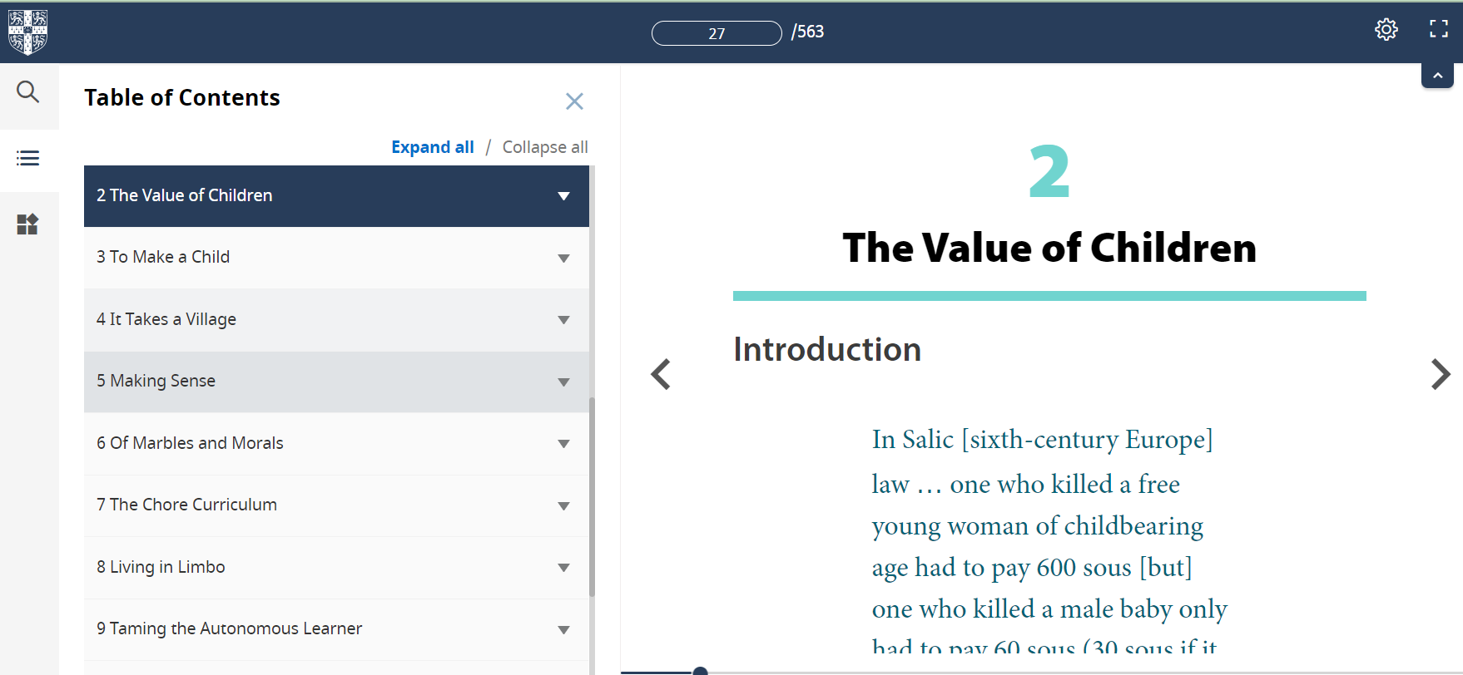This screenshot has height=675, width=1463.
Task: Select chapter '4 It Takes a Village'
Action: pos(166,319)
